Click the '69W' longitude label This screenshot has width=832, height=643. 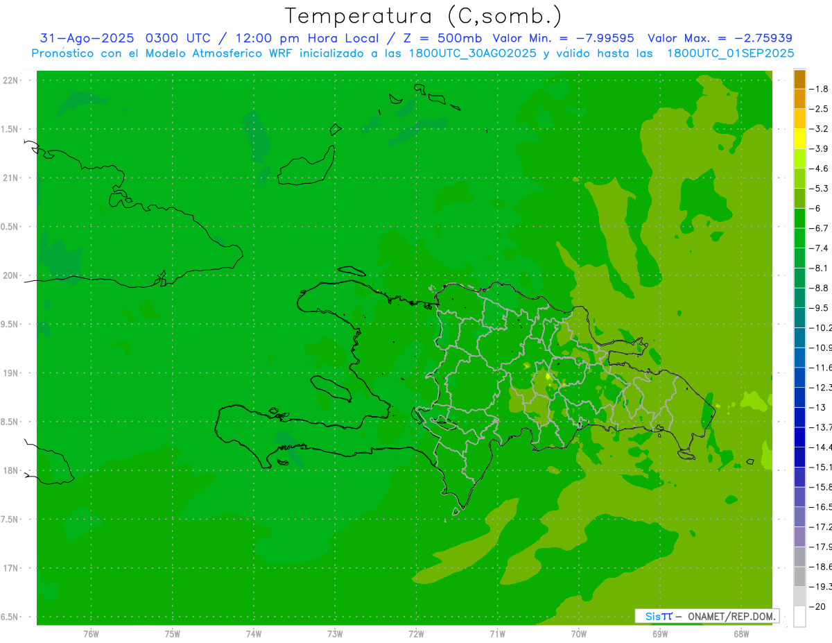tap(660, 633)
